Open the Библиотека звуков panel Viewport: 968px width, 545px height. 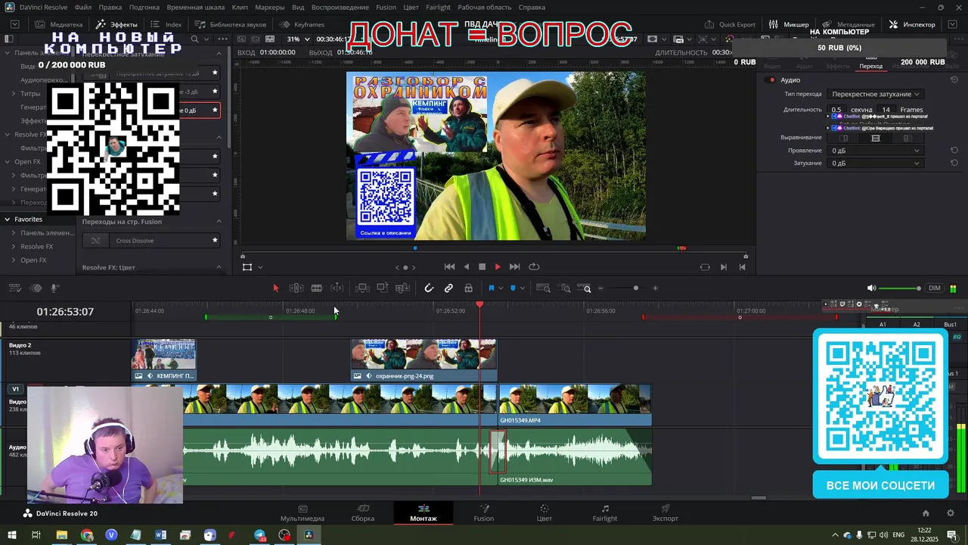click(x=231, y=24)
